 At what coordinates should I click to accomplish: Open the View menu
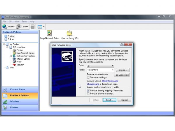click(x=17, y=21)
